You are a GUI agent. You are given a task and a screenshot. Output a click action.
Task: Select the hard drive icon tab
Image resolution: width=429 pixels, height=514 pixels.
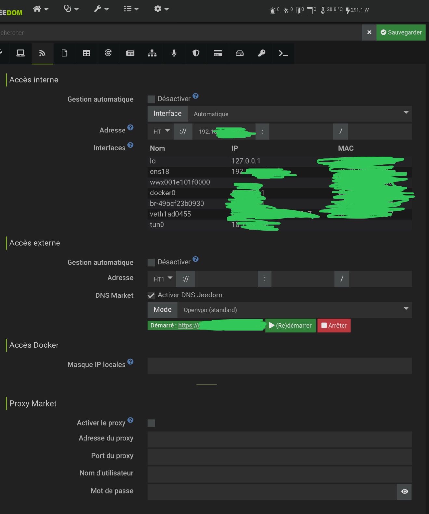pos(240,53)
